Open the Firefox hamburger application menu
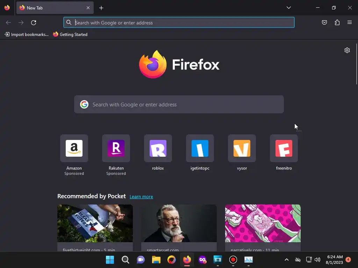Image resolution: width=358 pixels, height=268 pixels. click(350, 22)
